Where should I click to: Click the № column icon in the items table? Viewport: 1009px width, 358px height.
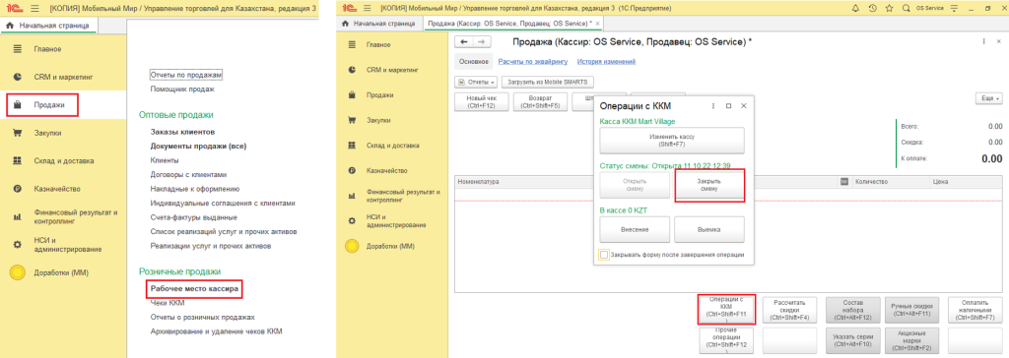[843, 182]
